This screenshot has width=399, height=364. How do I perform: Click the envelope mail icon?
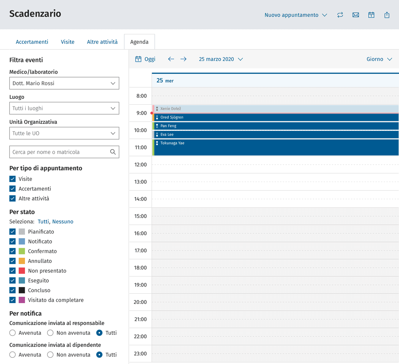pyautogui.click(x=355, y=15)
